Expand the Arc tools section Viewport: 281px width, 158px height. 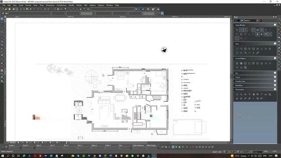pyautogui.click(x=275, y=73)
